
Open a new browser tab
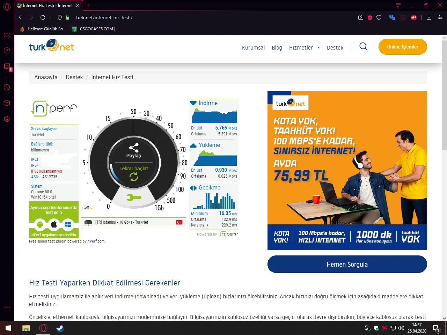[88, 5]
